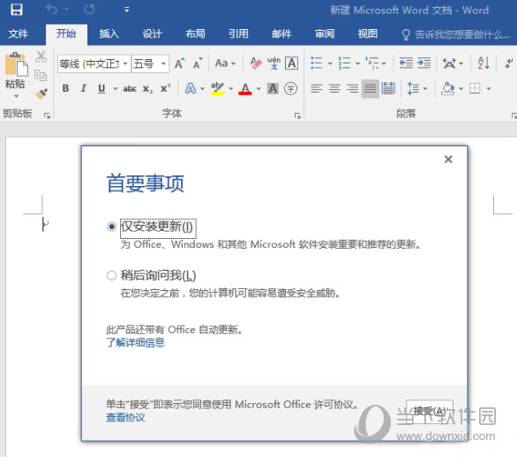
Task: Toggle Italic formatting
Action: click(x=84, y=88)
